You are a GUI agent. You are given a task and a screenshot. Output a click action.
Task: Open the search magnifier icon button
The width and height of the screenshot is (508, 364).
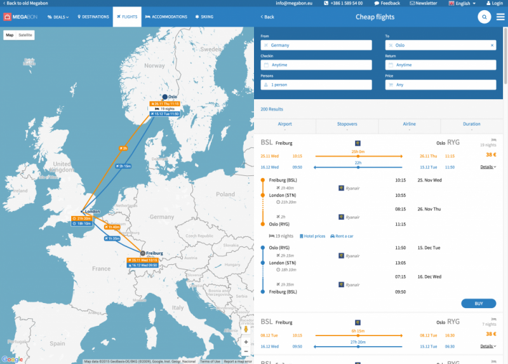[484, 17]
